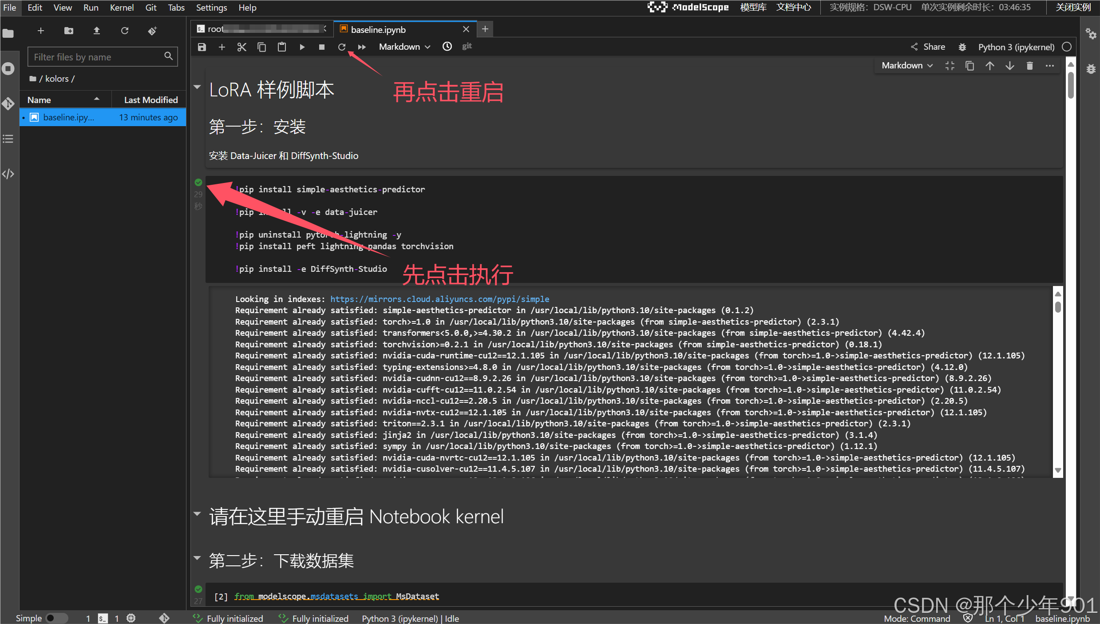The height and width of the screenshot is (624, 1100).
Task: Insert a cell below with plus icon
Action: pyautogui.click(x=222, y=47)
